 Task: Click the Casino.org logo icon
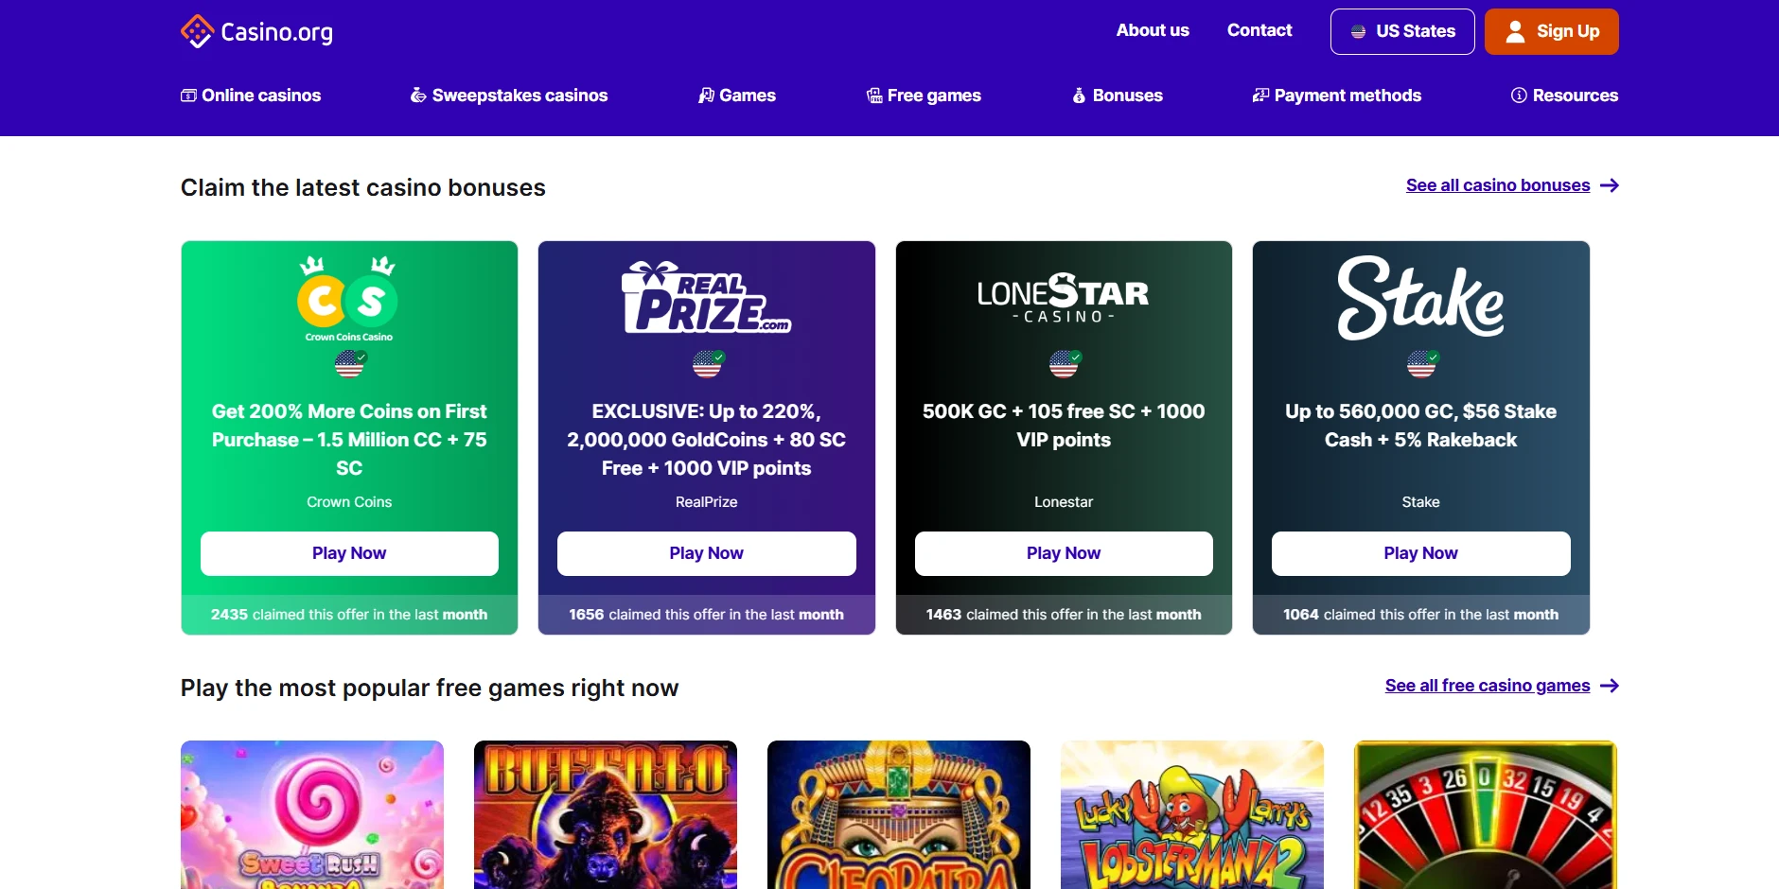(x=197, y=31)
